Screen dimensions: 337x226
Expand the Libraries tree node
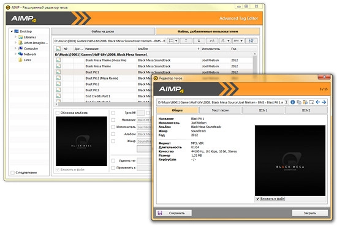15,37
